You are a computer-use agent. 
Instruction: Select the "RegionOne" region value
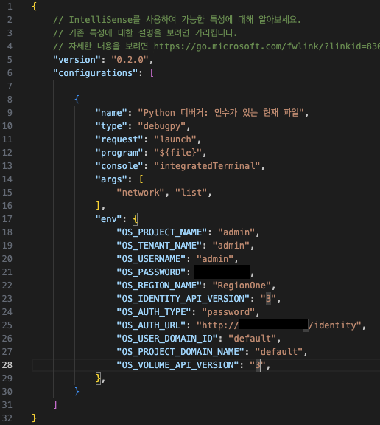pyautogui.click(x=242, y=286)
